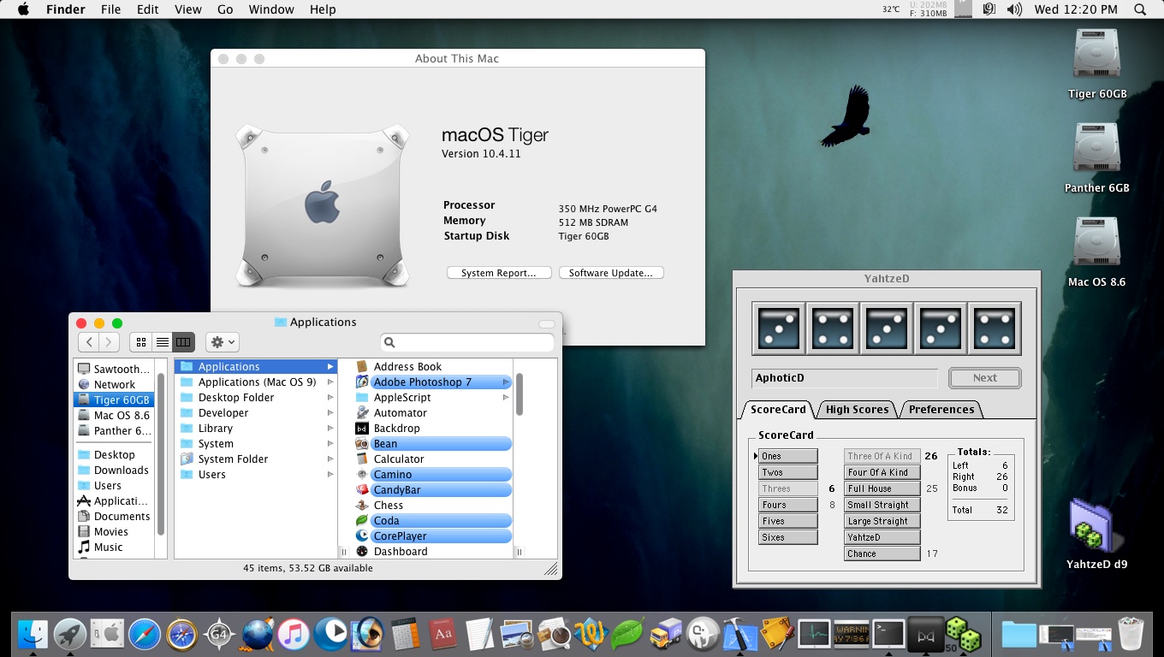Click applications column scrollbar thumb
The image size is (1164, 657).
[x=519, y=394]
